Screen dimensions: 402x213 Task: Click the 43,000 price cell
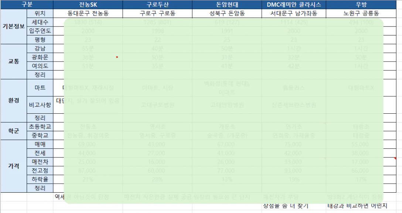157,144
